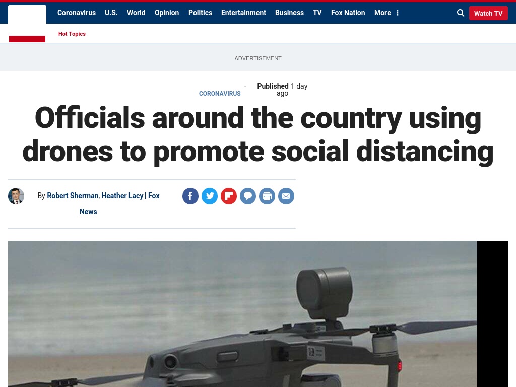Expand the More menu

coord(386,13)
